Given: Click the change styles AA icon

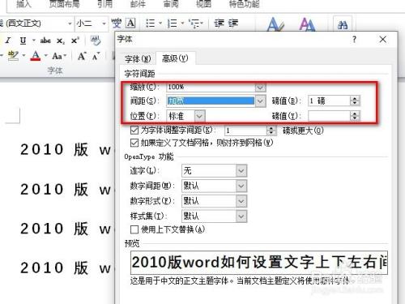Looking at the screenshot, I should 307,24.
